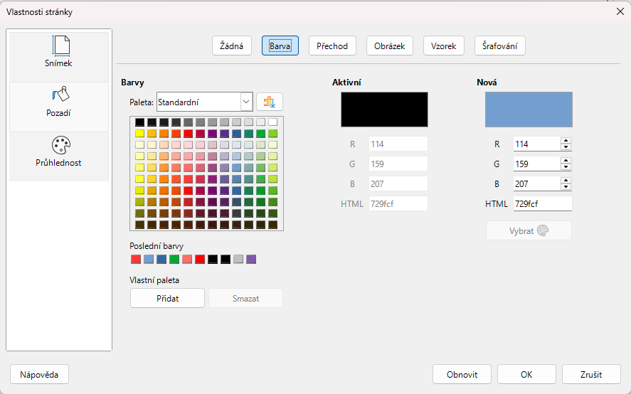Choose the salmon pink swatch in Poslední barvy
The height and width of the screenshot is (394, 631).
point(187,259)
